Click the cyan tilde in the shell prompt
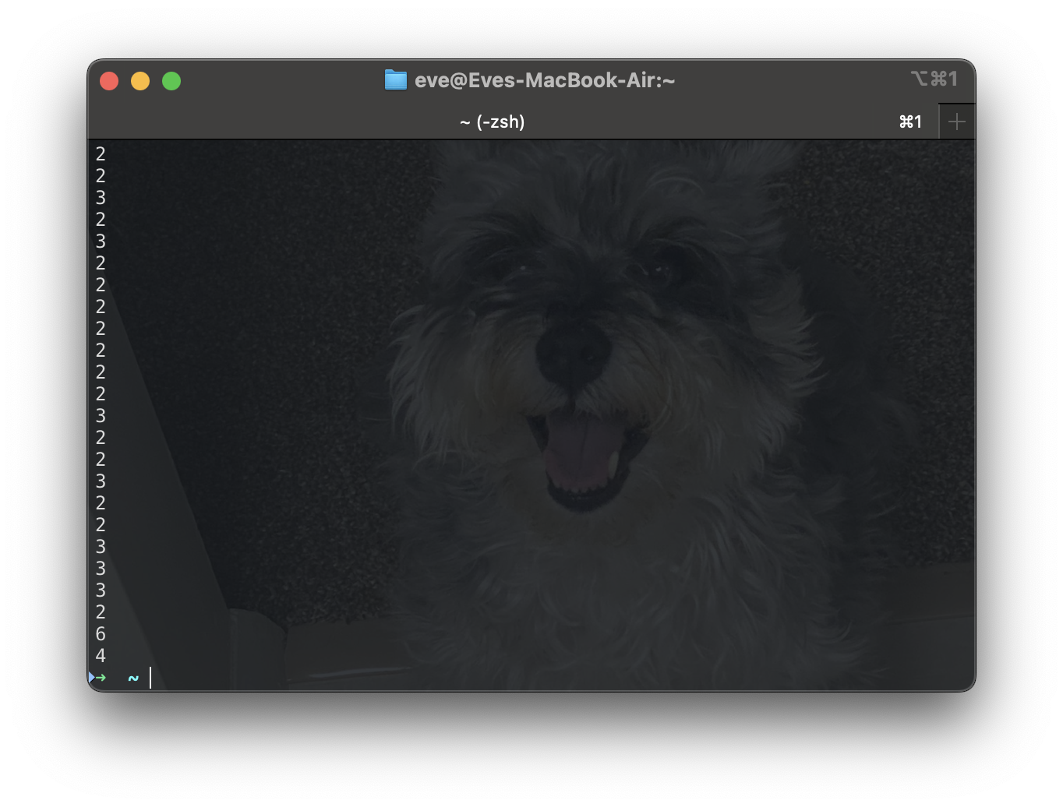Screen dimensions: 1063x807 (x=132, y=678)
